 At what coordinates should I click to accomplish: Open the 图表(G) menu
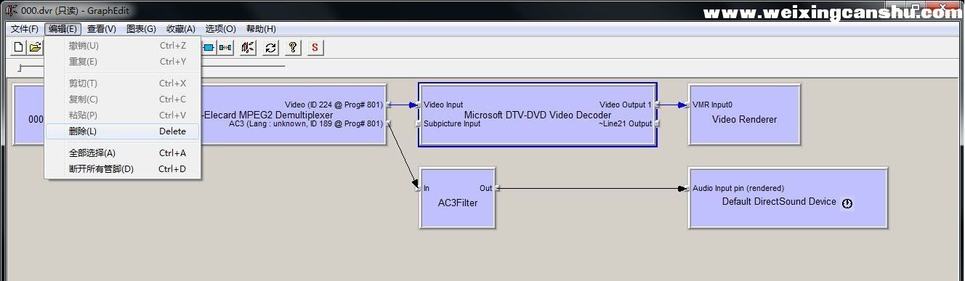[x=141, y=29]
